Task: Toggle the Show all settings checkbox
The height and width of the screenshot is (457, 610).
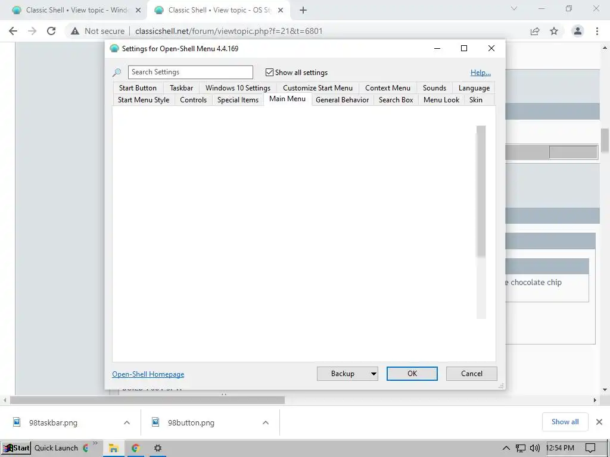Action: 269,72
